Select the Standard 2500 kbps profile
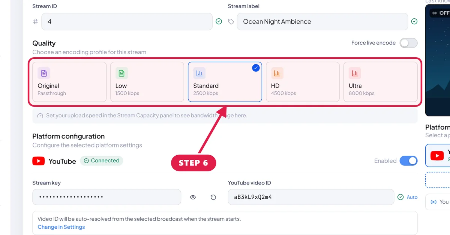The image size is (450, 235). click(x=225, y=82)
